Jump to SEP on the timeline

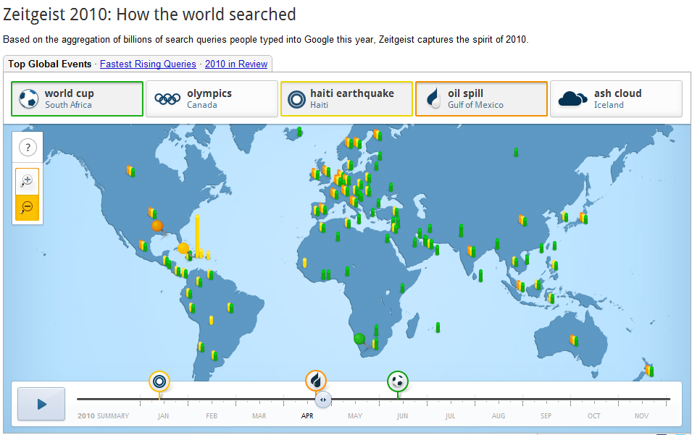click(546, 415)
